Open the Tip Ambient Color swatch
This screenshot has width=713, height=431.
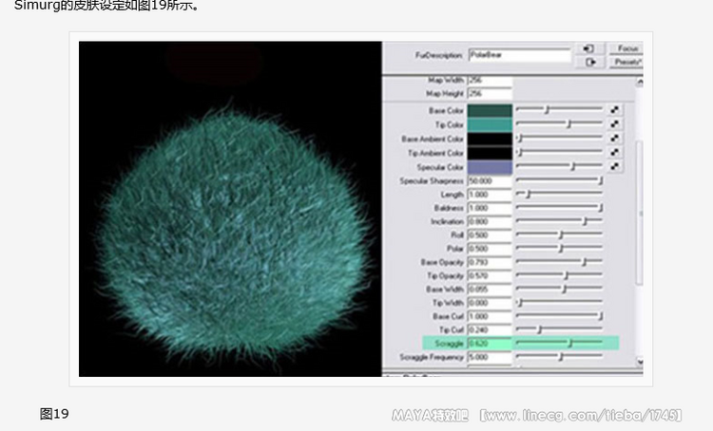490,153
